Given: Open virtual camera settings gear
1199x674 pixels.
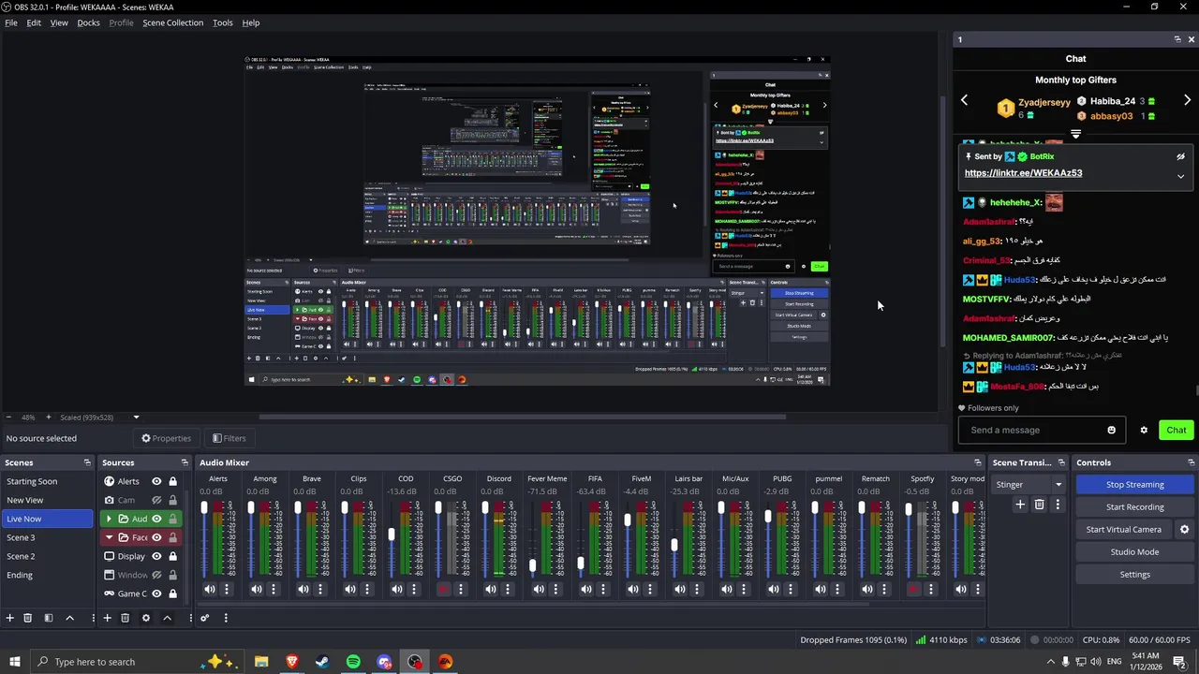Looking at the screenshot, I should pos(1184,529).
